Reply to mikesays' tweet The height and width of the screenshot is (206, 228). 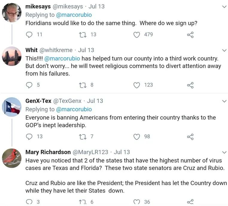coord(29,35)
